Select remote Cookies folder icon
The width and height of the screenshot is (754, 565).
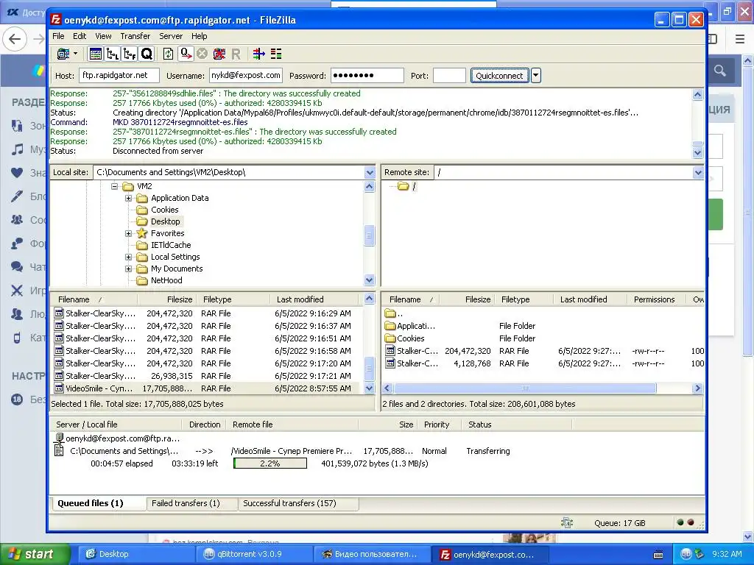click(x=390, y=338)
